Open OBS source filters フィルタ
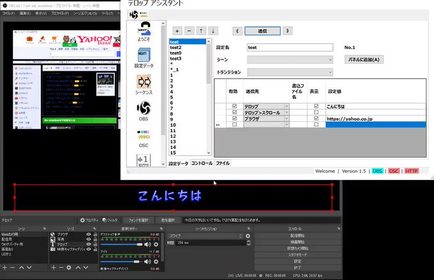This screenshot has width=434, height=280. [x=110, y=220]
